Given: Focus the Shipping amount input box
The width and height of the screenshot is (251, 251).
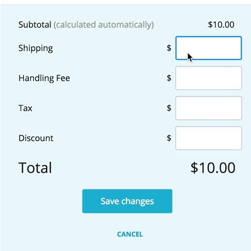Looking at the screenshot, I should pyautogui.click(x=209, y=48).
